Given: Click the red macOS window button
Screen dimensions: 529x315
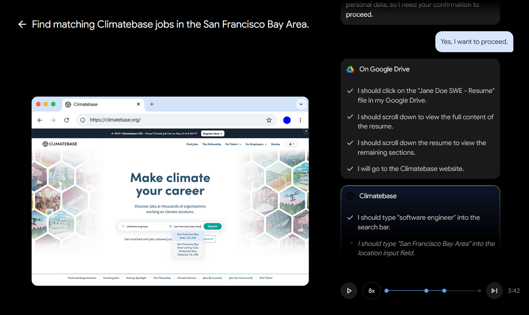Looking at the screenshot, I should 38,104.
